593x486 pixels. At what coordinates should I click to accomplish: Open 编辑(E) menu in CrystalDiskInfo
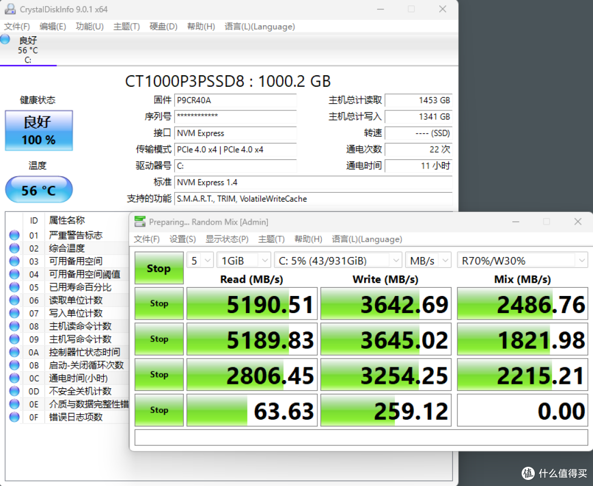coord(53,26)
